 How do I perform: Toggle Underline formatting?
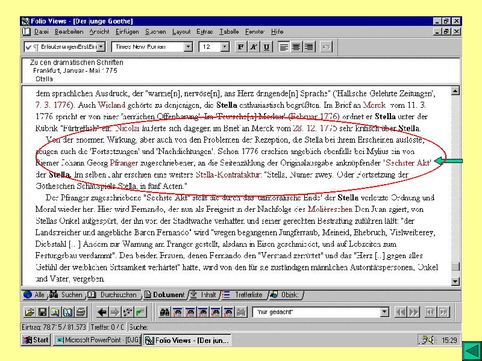click(266, 46)
